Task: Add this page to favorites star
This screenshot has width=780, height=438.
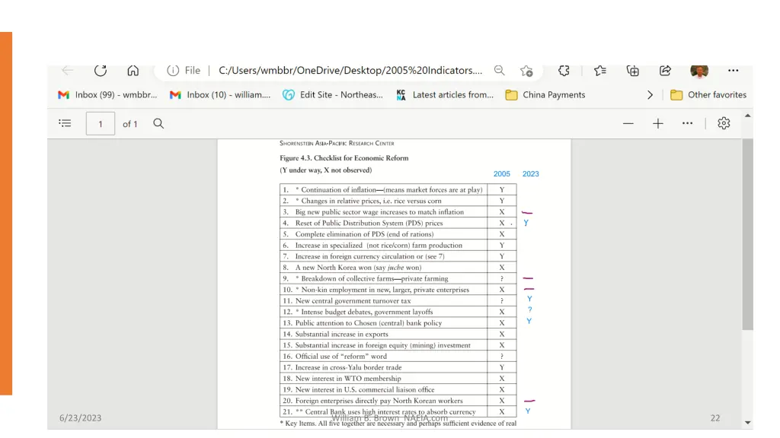Action: tap(526, 71)
